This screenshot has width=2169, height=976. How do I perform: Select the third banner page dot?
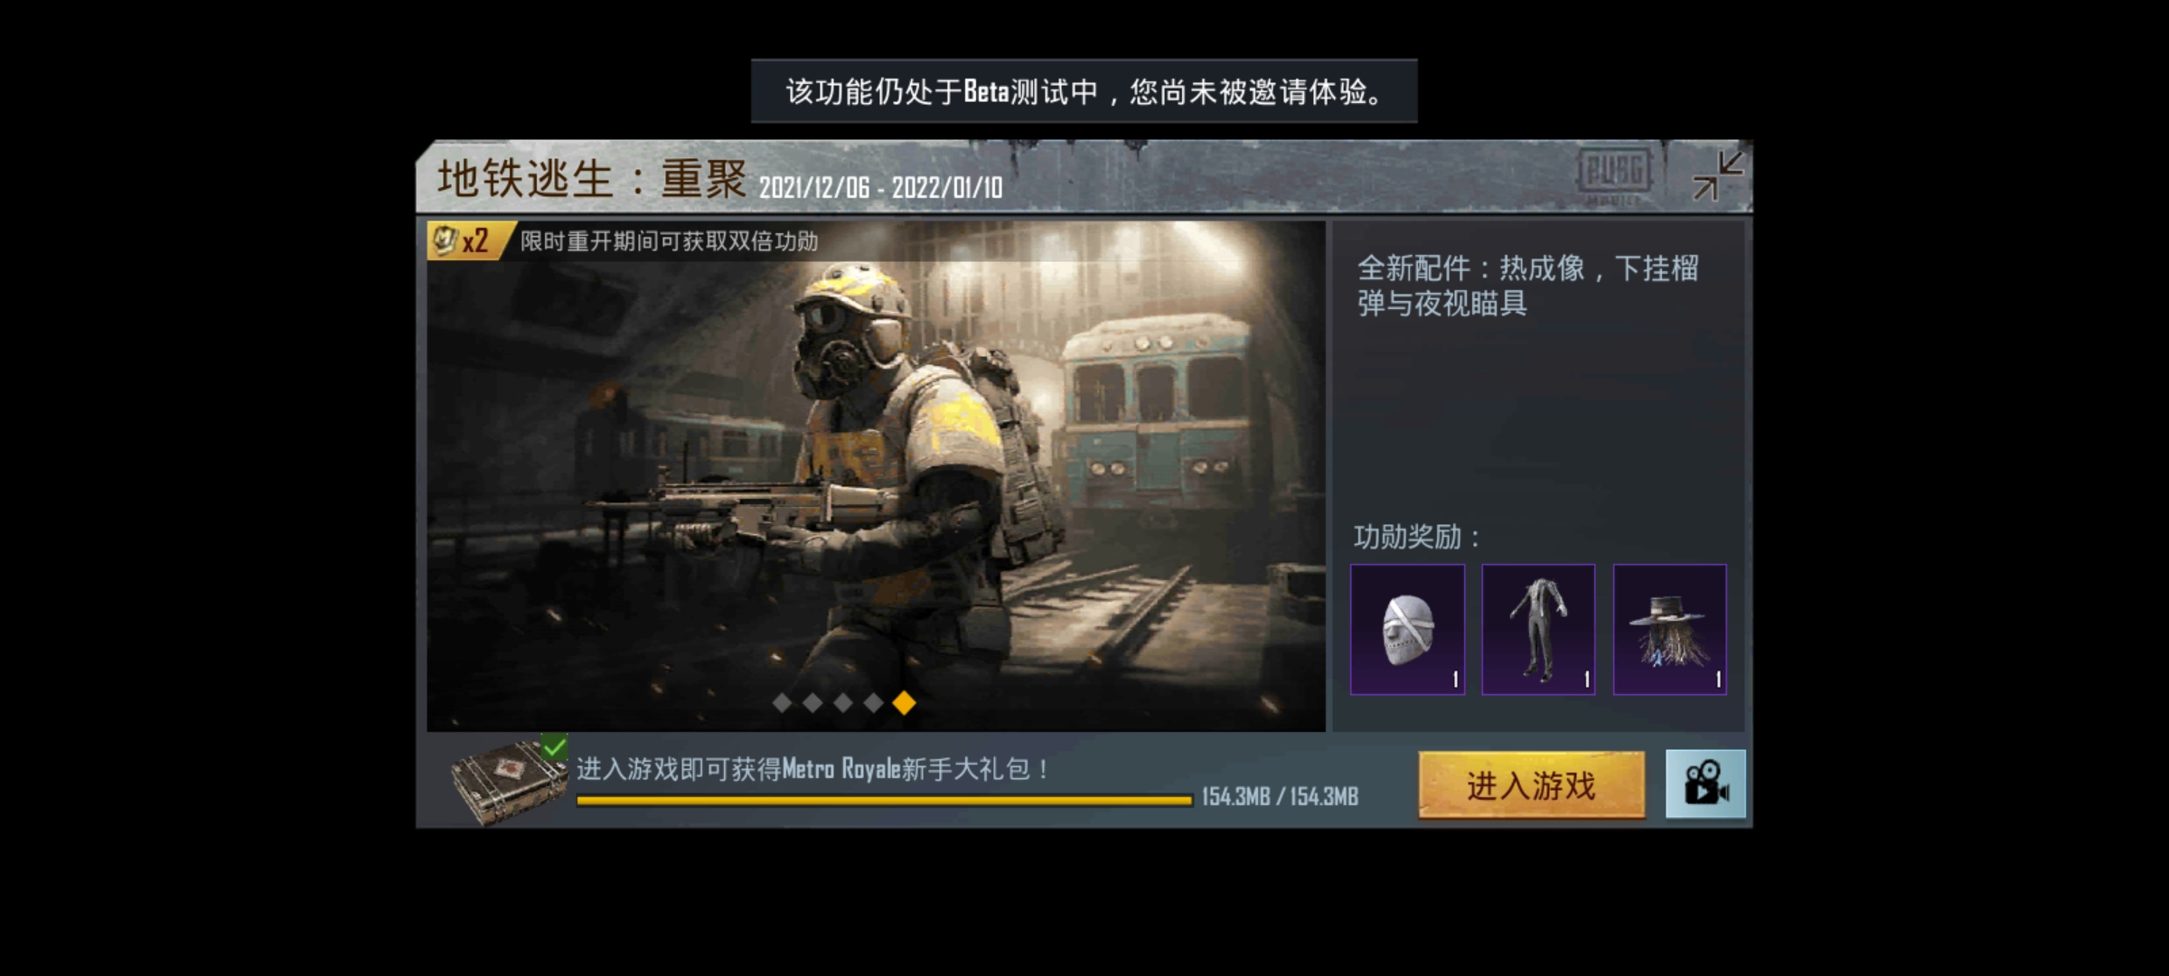coord(843,702)
